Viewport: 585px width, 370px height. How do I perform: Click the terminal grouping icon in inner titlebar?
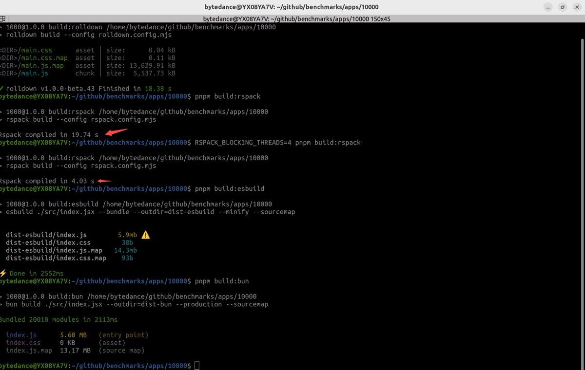click(x=3, y=18)
